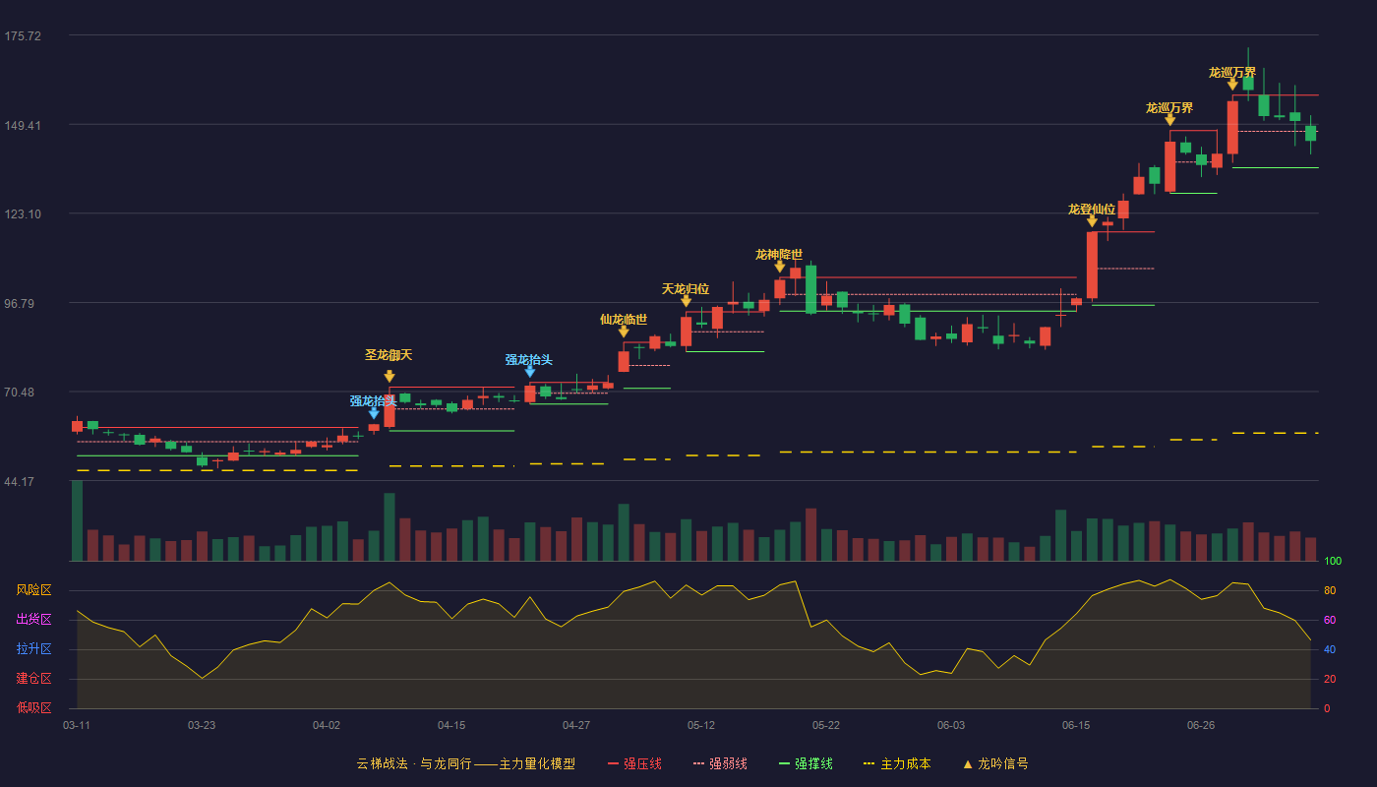
Task: Click the 60 indicator axis value
Action: pyautogui.click(x=1329, y=621)
